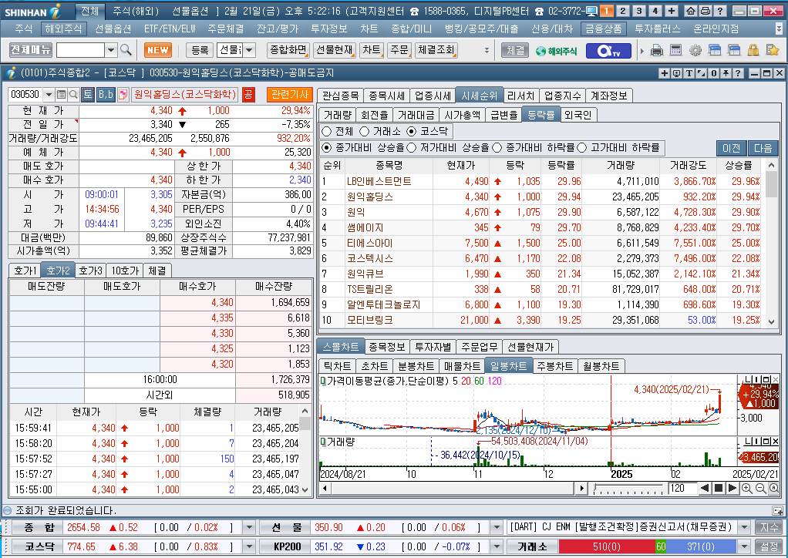Open settings gear icon in the toolbar

pos(695,50)
